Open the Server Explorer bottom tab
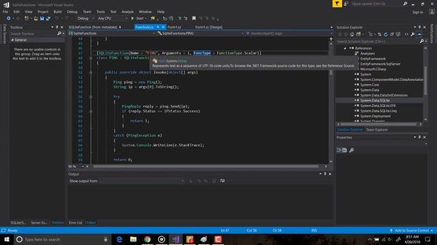Screen dimensions: 437x245 point(39,223)
